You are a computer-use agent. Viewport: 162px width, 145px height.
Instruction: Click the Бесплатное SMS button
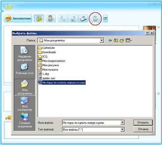pos(18,18)
